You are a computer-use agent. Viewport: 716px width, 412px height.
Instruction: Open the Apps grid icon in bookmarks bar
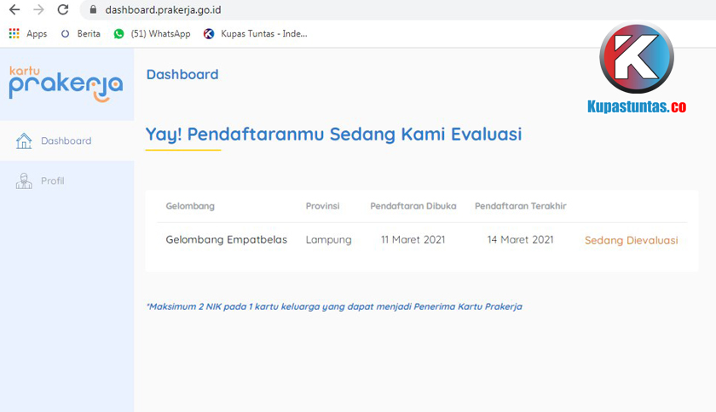coord(14,33)
